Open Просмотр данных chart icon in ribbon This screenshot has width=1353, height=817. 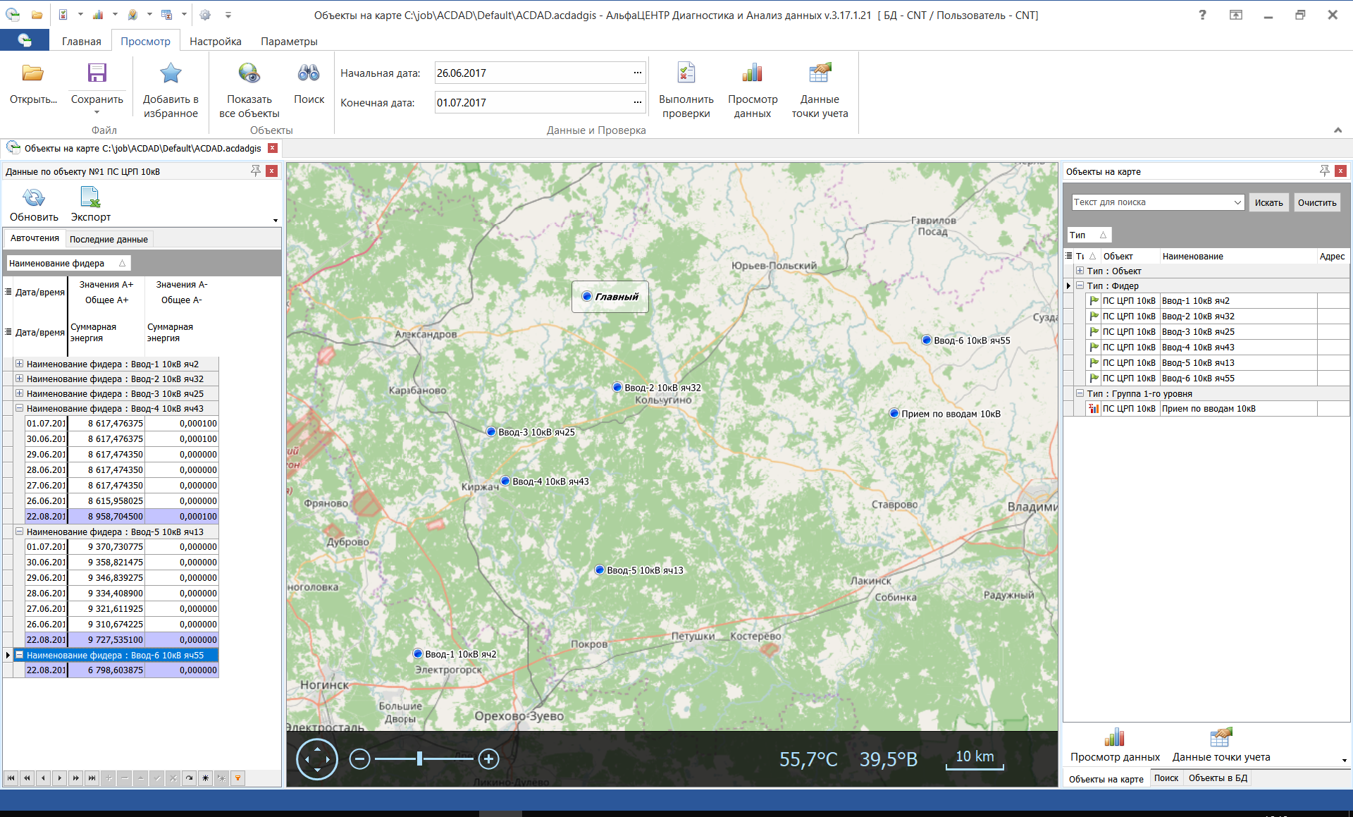click(752, 73)
